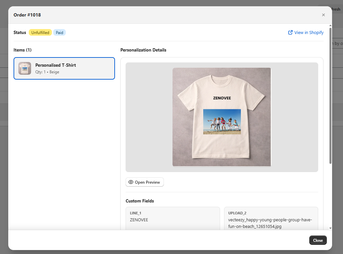Click the ZENOVEE beach photo print on the shirt
The width and height of the screenshot is (343, 254).
click(222, 122)
